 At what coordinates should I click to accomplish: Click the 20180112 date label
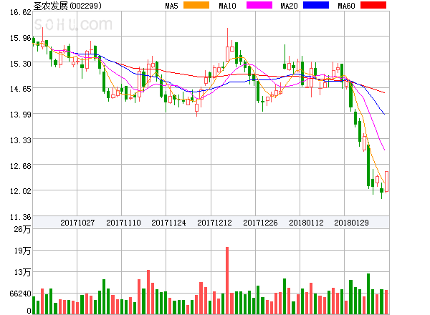306,223
